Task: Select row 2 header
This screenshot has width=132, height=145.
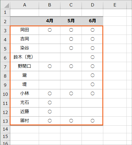Action: pyautogui.click(x=5, y=21)
